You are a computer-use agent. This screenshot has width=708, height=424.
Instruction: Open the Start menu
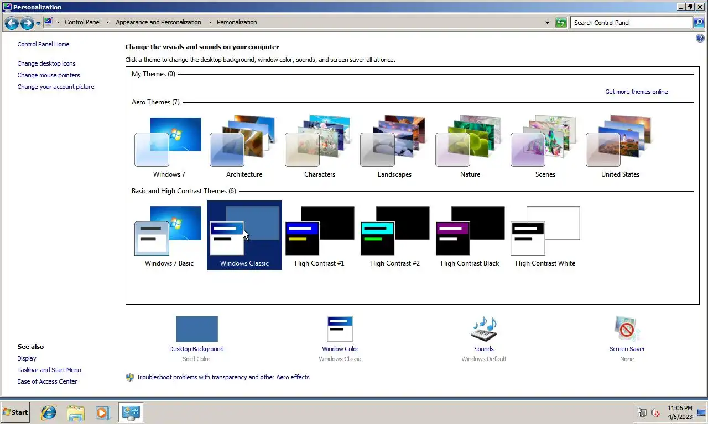(x=15, y=412)
